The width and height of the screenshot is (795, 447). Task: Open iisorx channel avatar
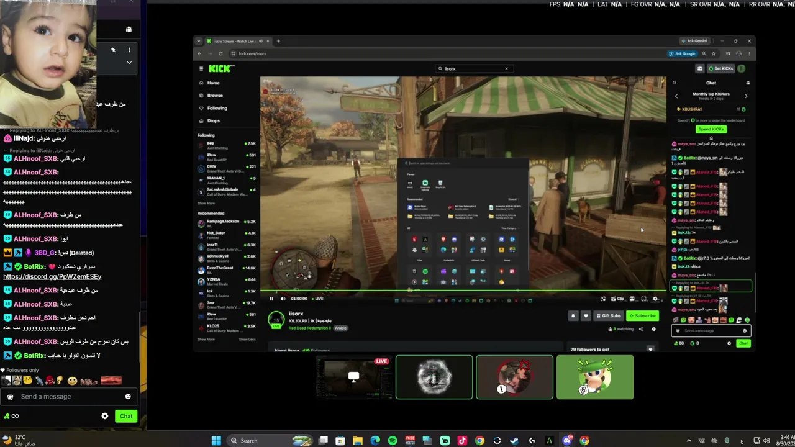pyautogui.click(x=276, y=320)
